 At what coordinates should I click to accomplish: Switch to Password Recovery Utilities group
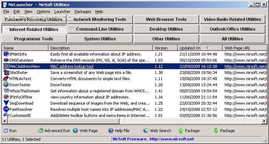pos(34,19)
